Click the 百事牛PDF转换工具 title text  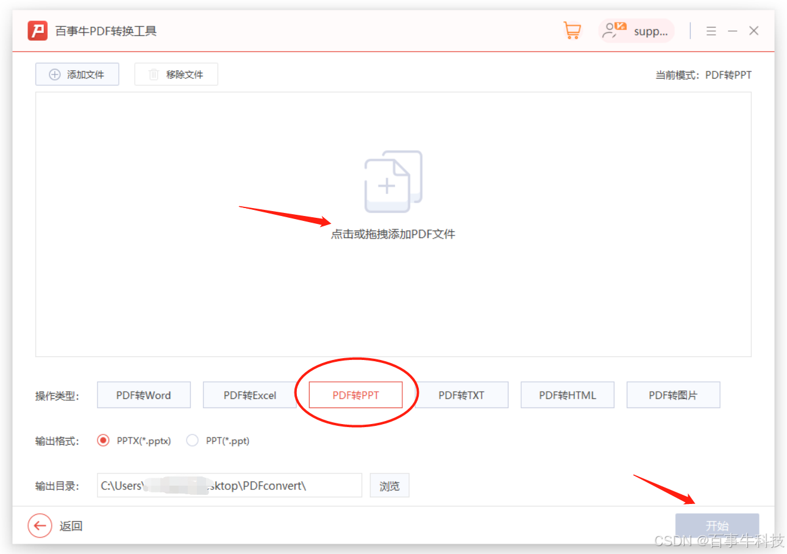point(106,31)
